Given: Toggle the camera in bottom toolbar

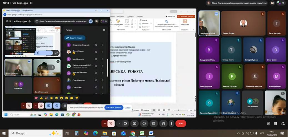Looking at the screenshot, I should point(126,124).
